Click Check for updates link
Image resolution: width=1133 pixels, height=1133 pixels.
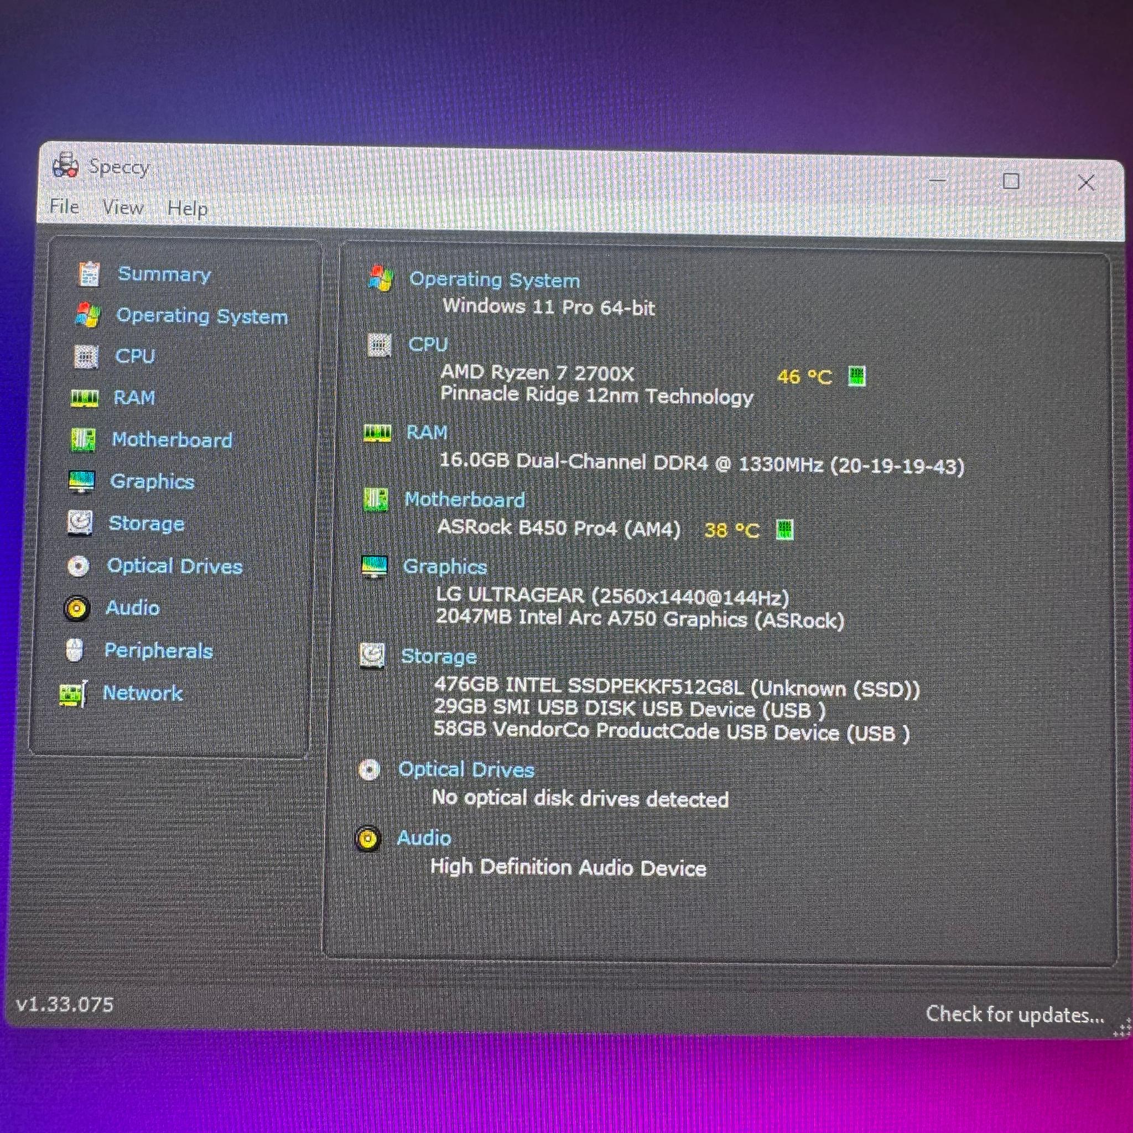click(1015, 1014)
